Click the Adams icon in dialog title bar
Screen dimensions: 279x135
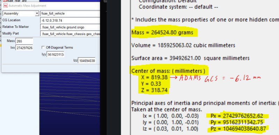[6, 6]
